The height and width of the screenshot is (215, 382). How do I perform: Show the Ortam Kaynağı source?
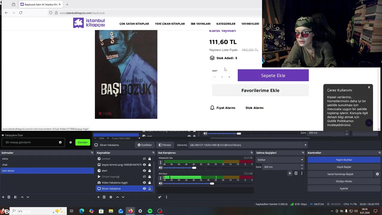coord(144,176)
